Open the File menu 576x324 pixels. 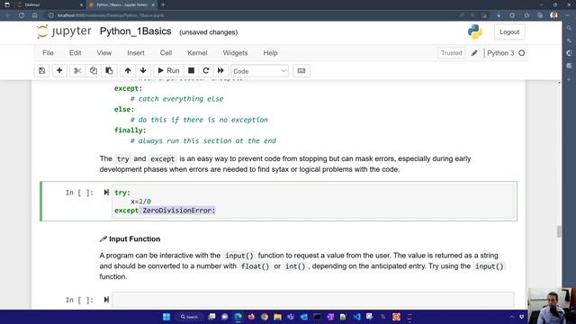pos(48,53)
